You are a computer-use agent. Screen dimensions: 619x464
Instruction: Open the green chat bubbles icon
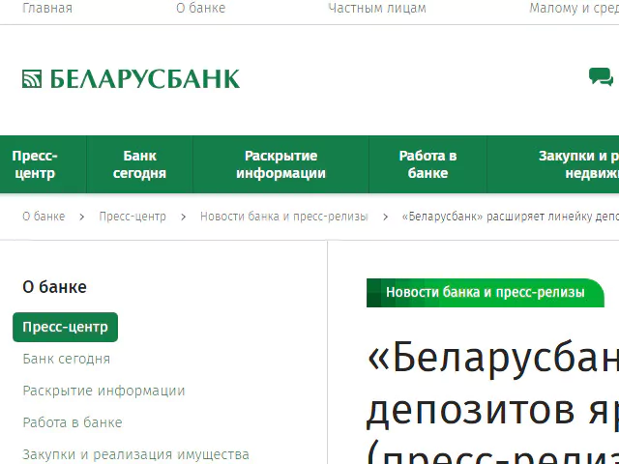(x=601, y=76)
